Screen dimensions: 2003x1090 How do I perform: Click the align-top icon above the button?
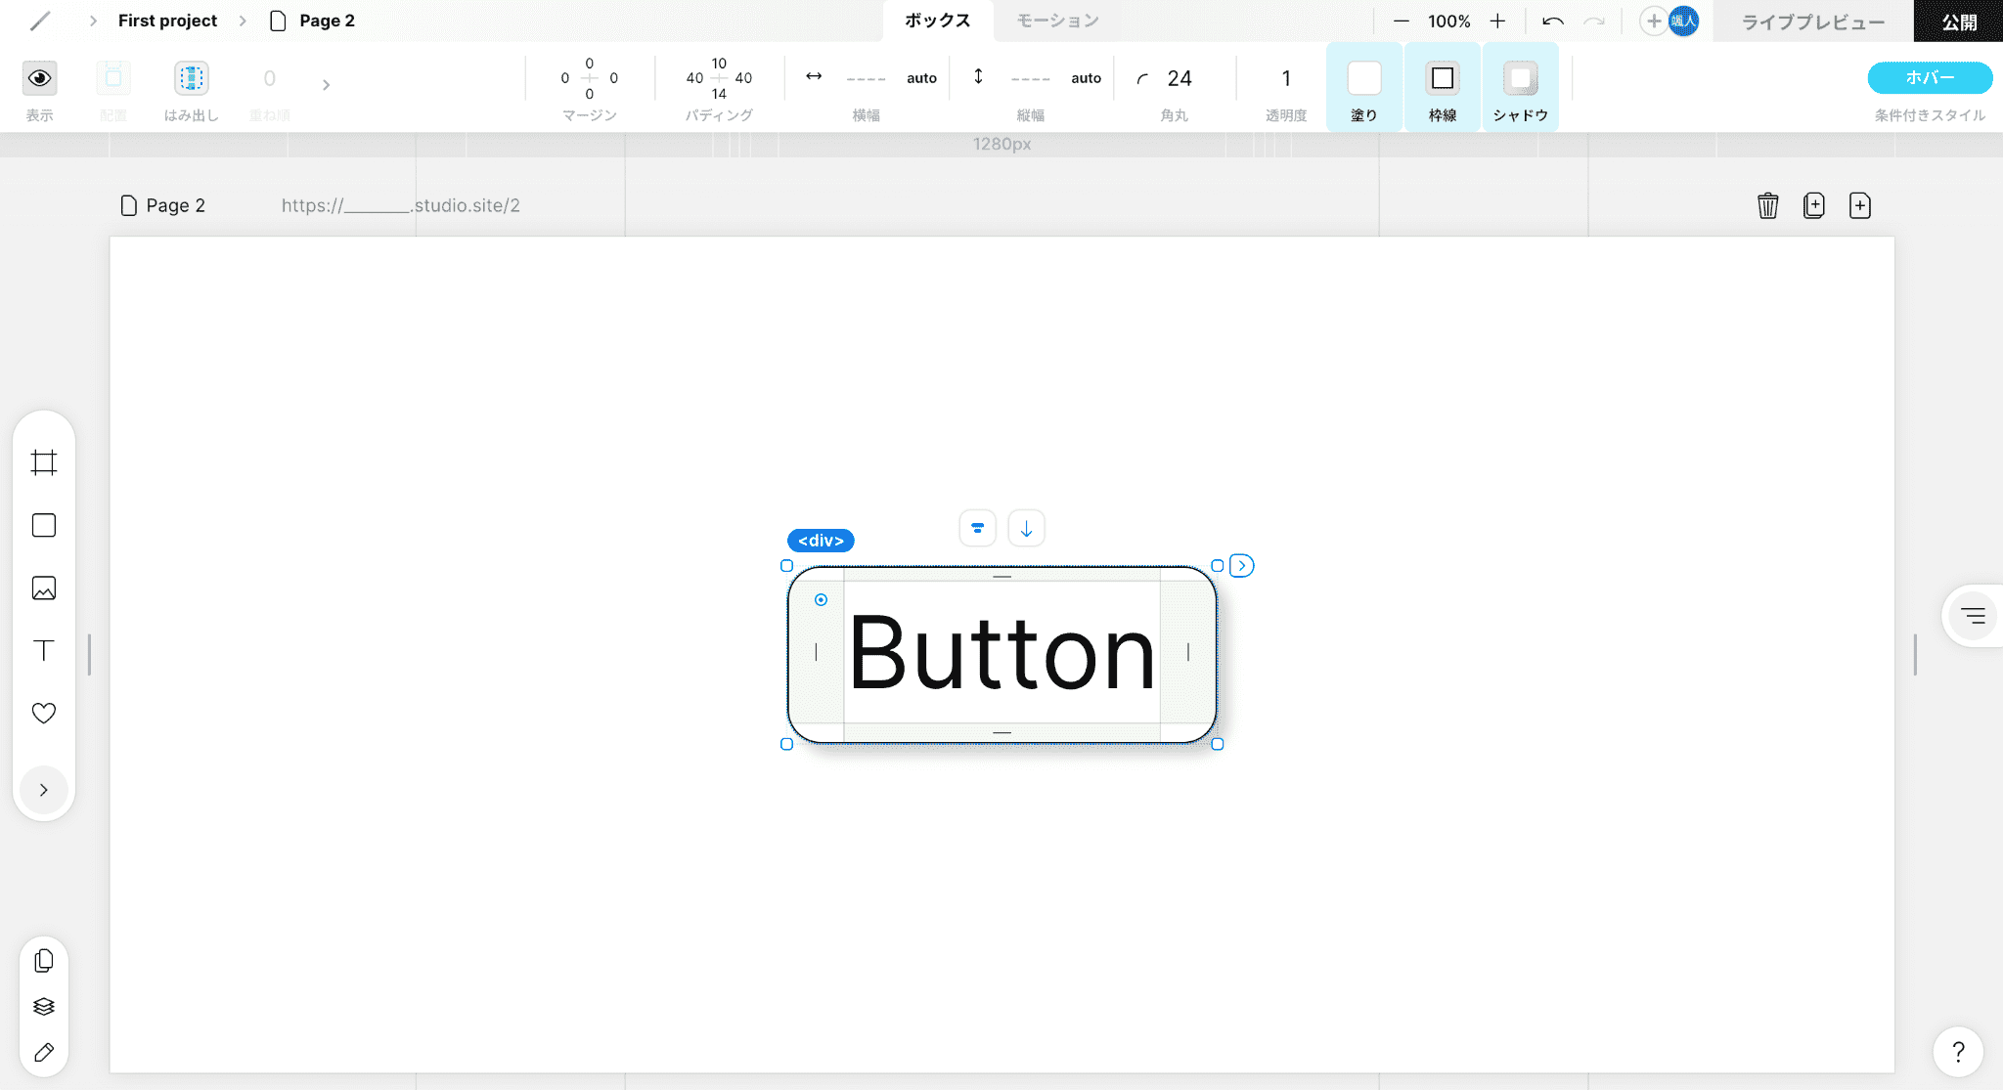click(x=977, y=528)
